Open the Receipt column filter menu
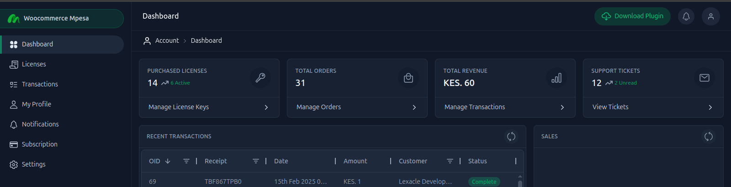The width and height of the screenshot is (731, 187). click(x=256, y=161)
